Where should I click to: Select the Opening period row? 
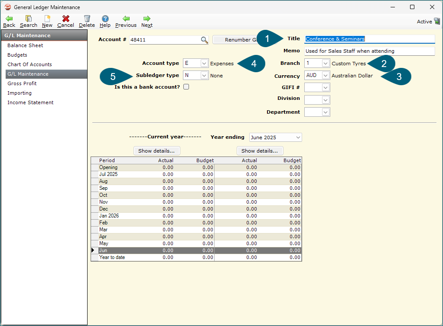(x=196, y=167)
